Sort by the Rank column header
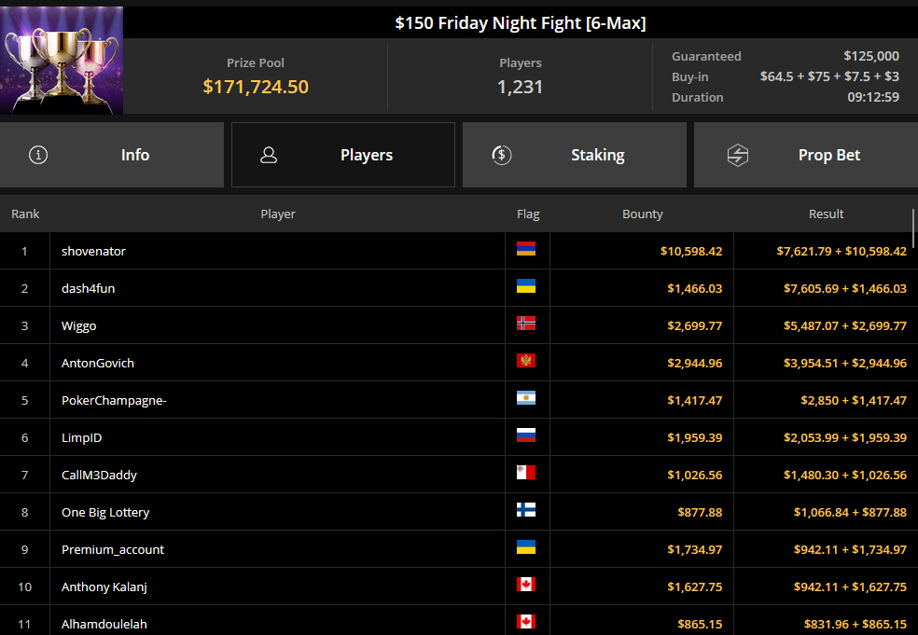918x635 pixels. pyautogui.click(x=25, y=214)
